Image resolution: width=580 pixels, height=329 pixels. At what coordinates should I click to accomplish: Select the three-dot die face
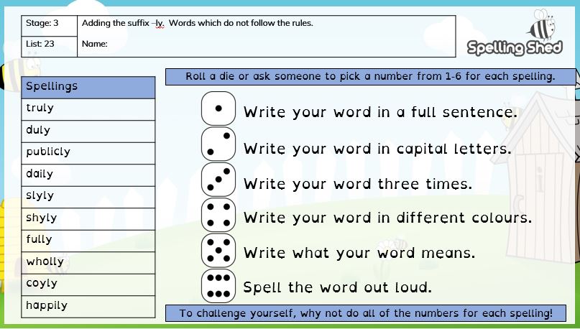click(x=218, y=180)
